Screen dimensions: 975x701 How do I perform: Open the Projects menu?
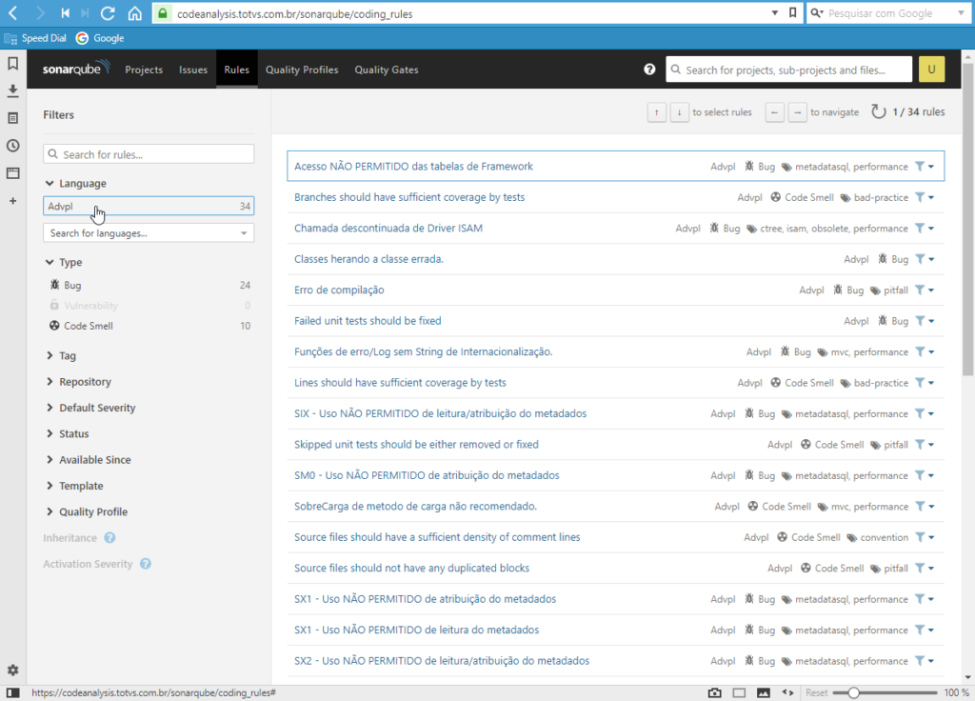tap(144, 70)
